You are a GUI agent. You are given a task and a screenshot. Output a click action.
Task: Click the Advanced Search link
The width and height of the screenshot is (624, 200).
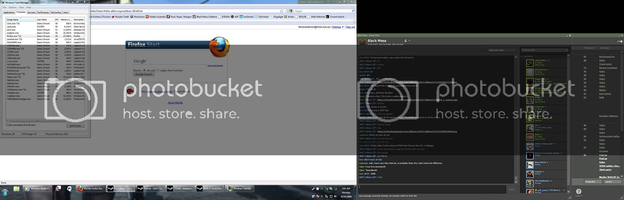coord(215,65)
